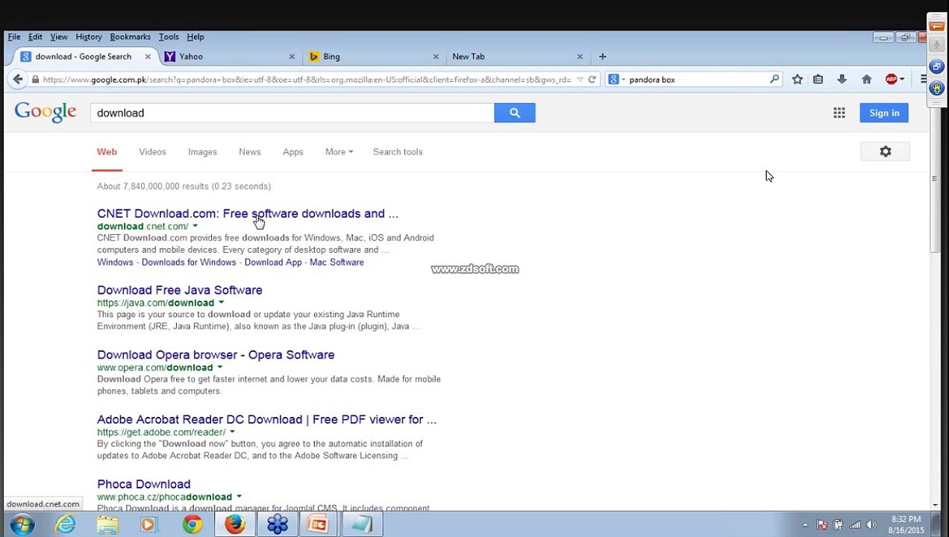Launch Google Chrome from taskbar
Screen dimensions: 949x537
tap(192, 524)
